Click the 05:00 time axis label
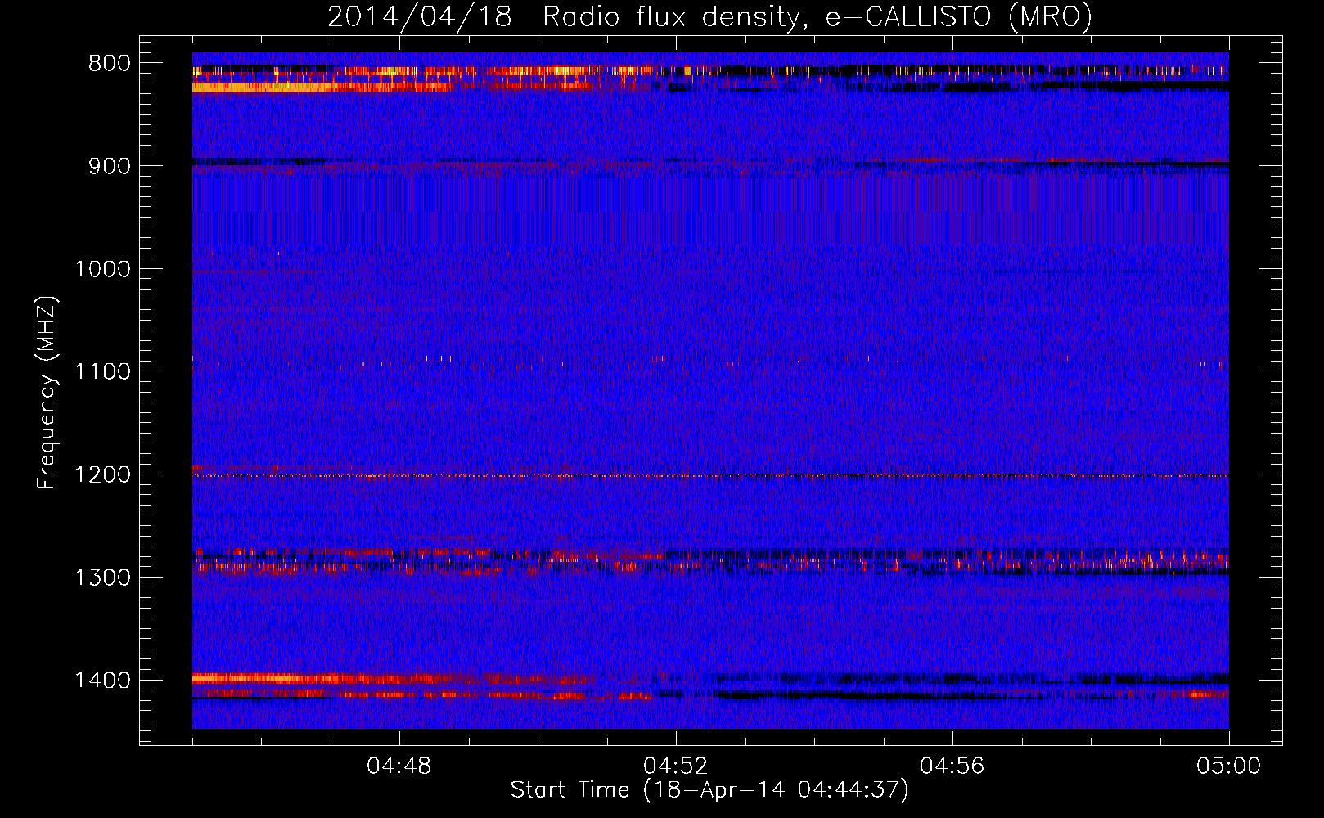This screenshot has width=1324, height=818. pyautogui.click(x=1229, y=766)
